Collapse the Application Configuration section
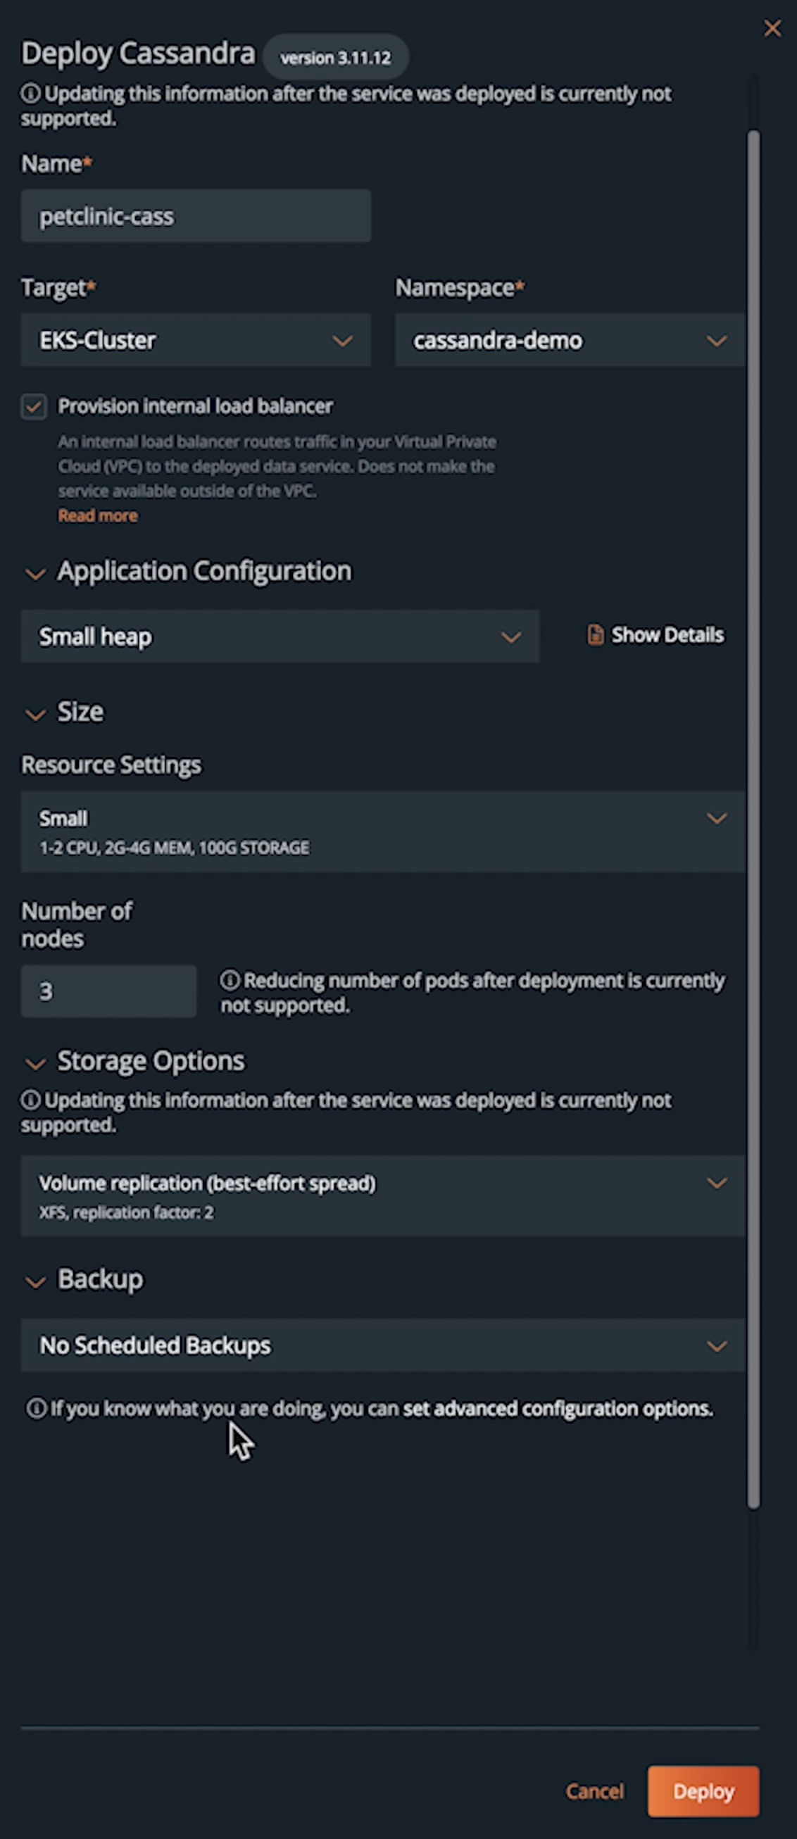This screenshot has height=1839, width=797. pyautogui.click(x=35, y=573)
